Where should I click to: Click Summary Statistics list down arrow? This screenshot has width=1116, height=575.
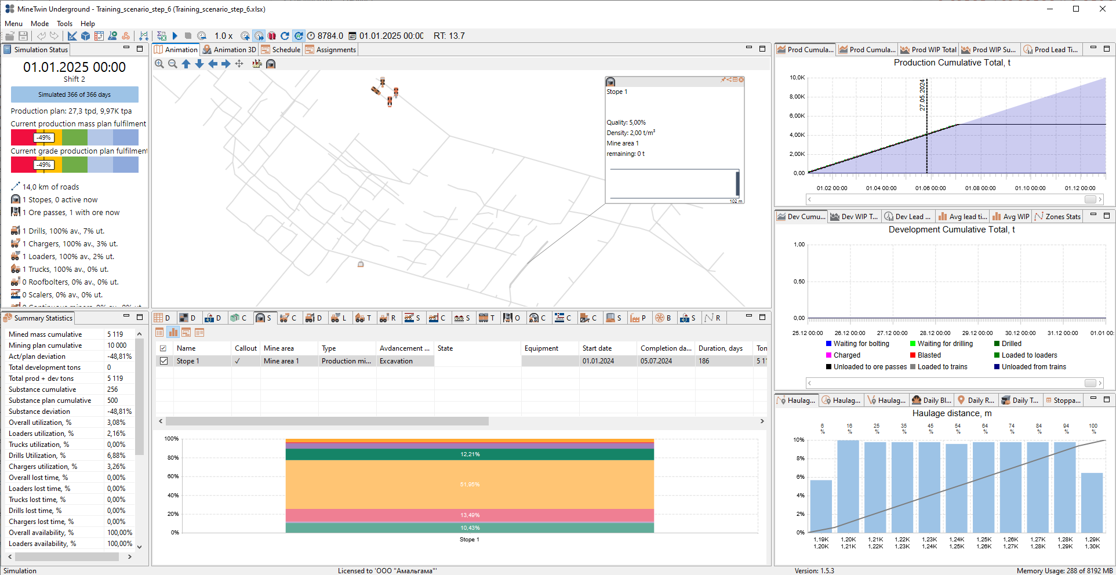coord(139,547)
